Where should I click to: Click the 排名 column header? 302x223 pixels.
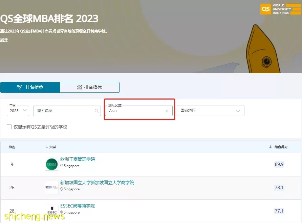(x=12, y=147)
